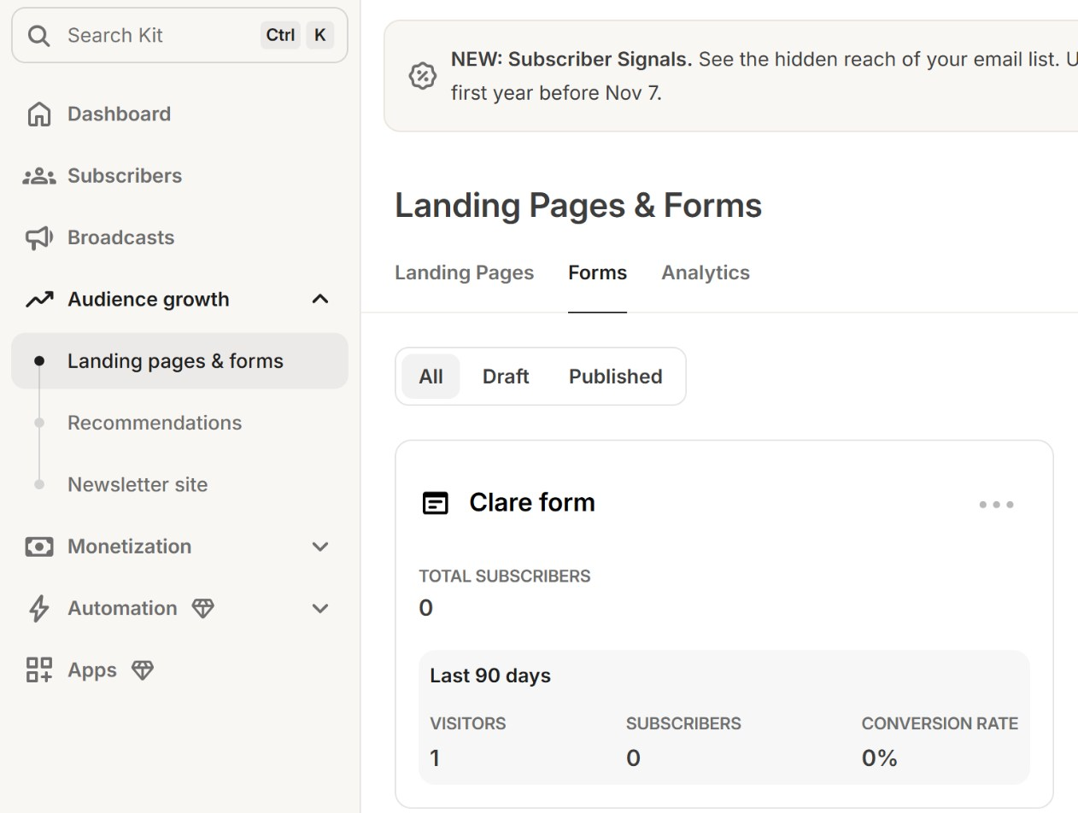Viewport: 1078px width, 813px height.
Task: Open the Analytics tab
Action: point(706,272)
